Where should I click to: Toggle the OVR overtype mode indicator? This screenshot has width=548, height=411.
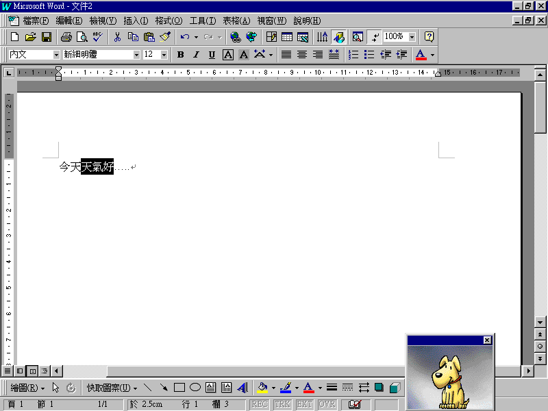[x=327, y=405]
